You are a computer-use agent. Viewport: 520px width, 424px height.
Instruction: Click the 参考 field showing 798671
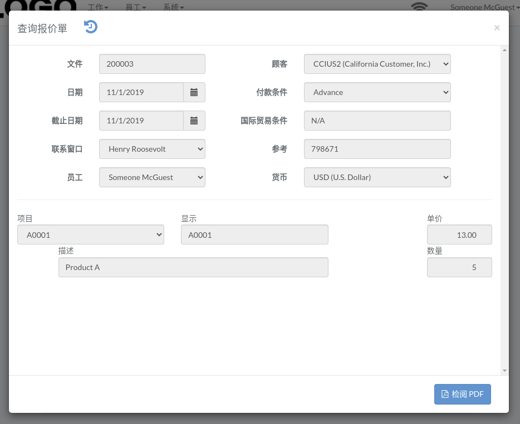[377, 149]
